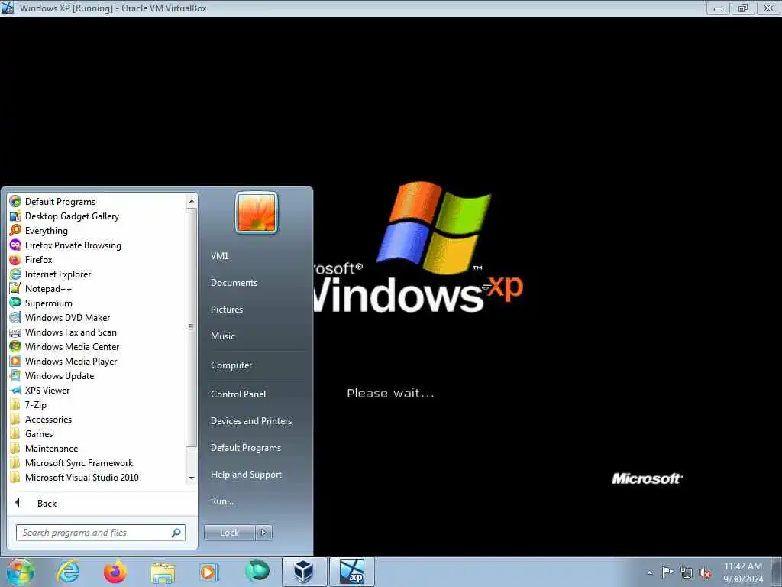The height and width of the screenshot is (587, 782).
Task: Launch XPS Viewer icon
Action: pos(15,391)
